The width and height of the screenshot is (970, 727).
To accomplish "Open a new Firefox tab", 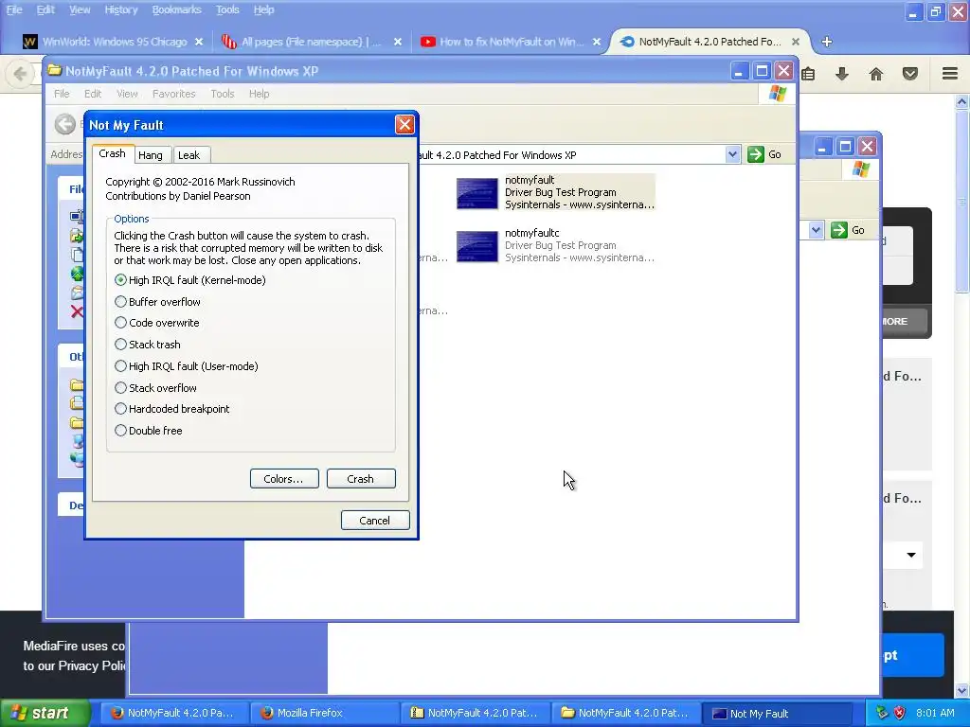I will click(826, 42).
